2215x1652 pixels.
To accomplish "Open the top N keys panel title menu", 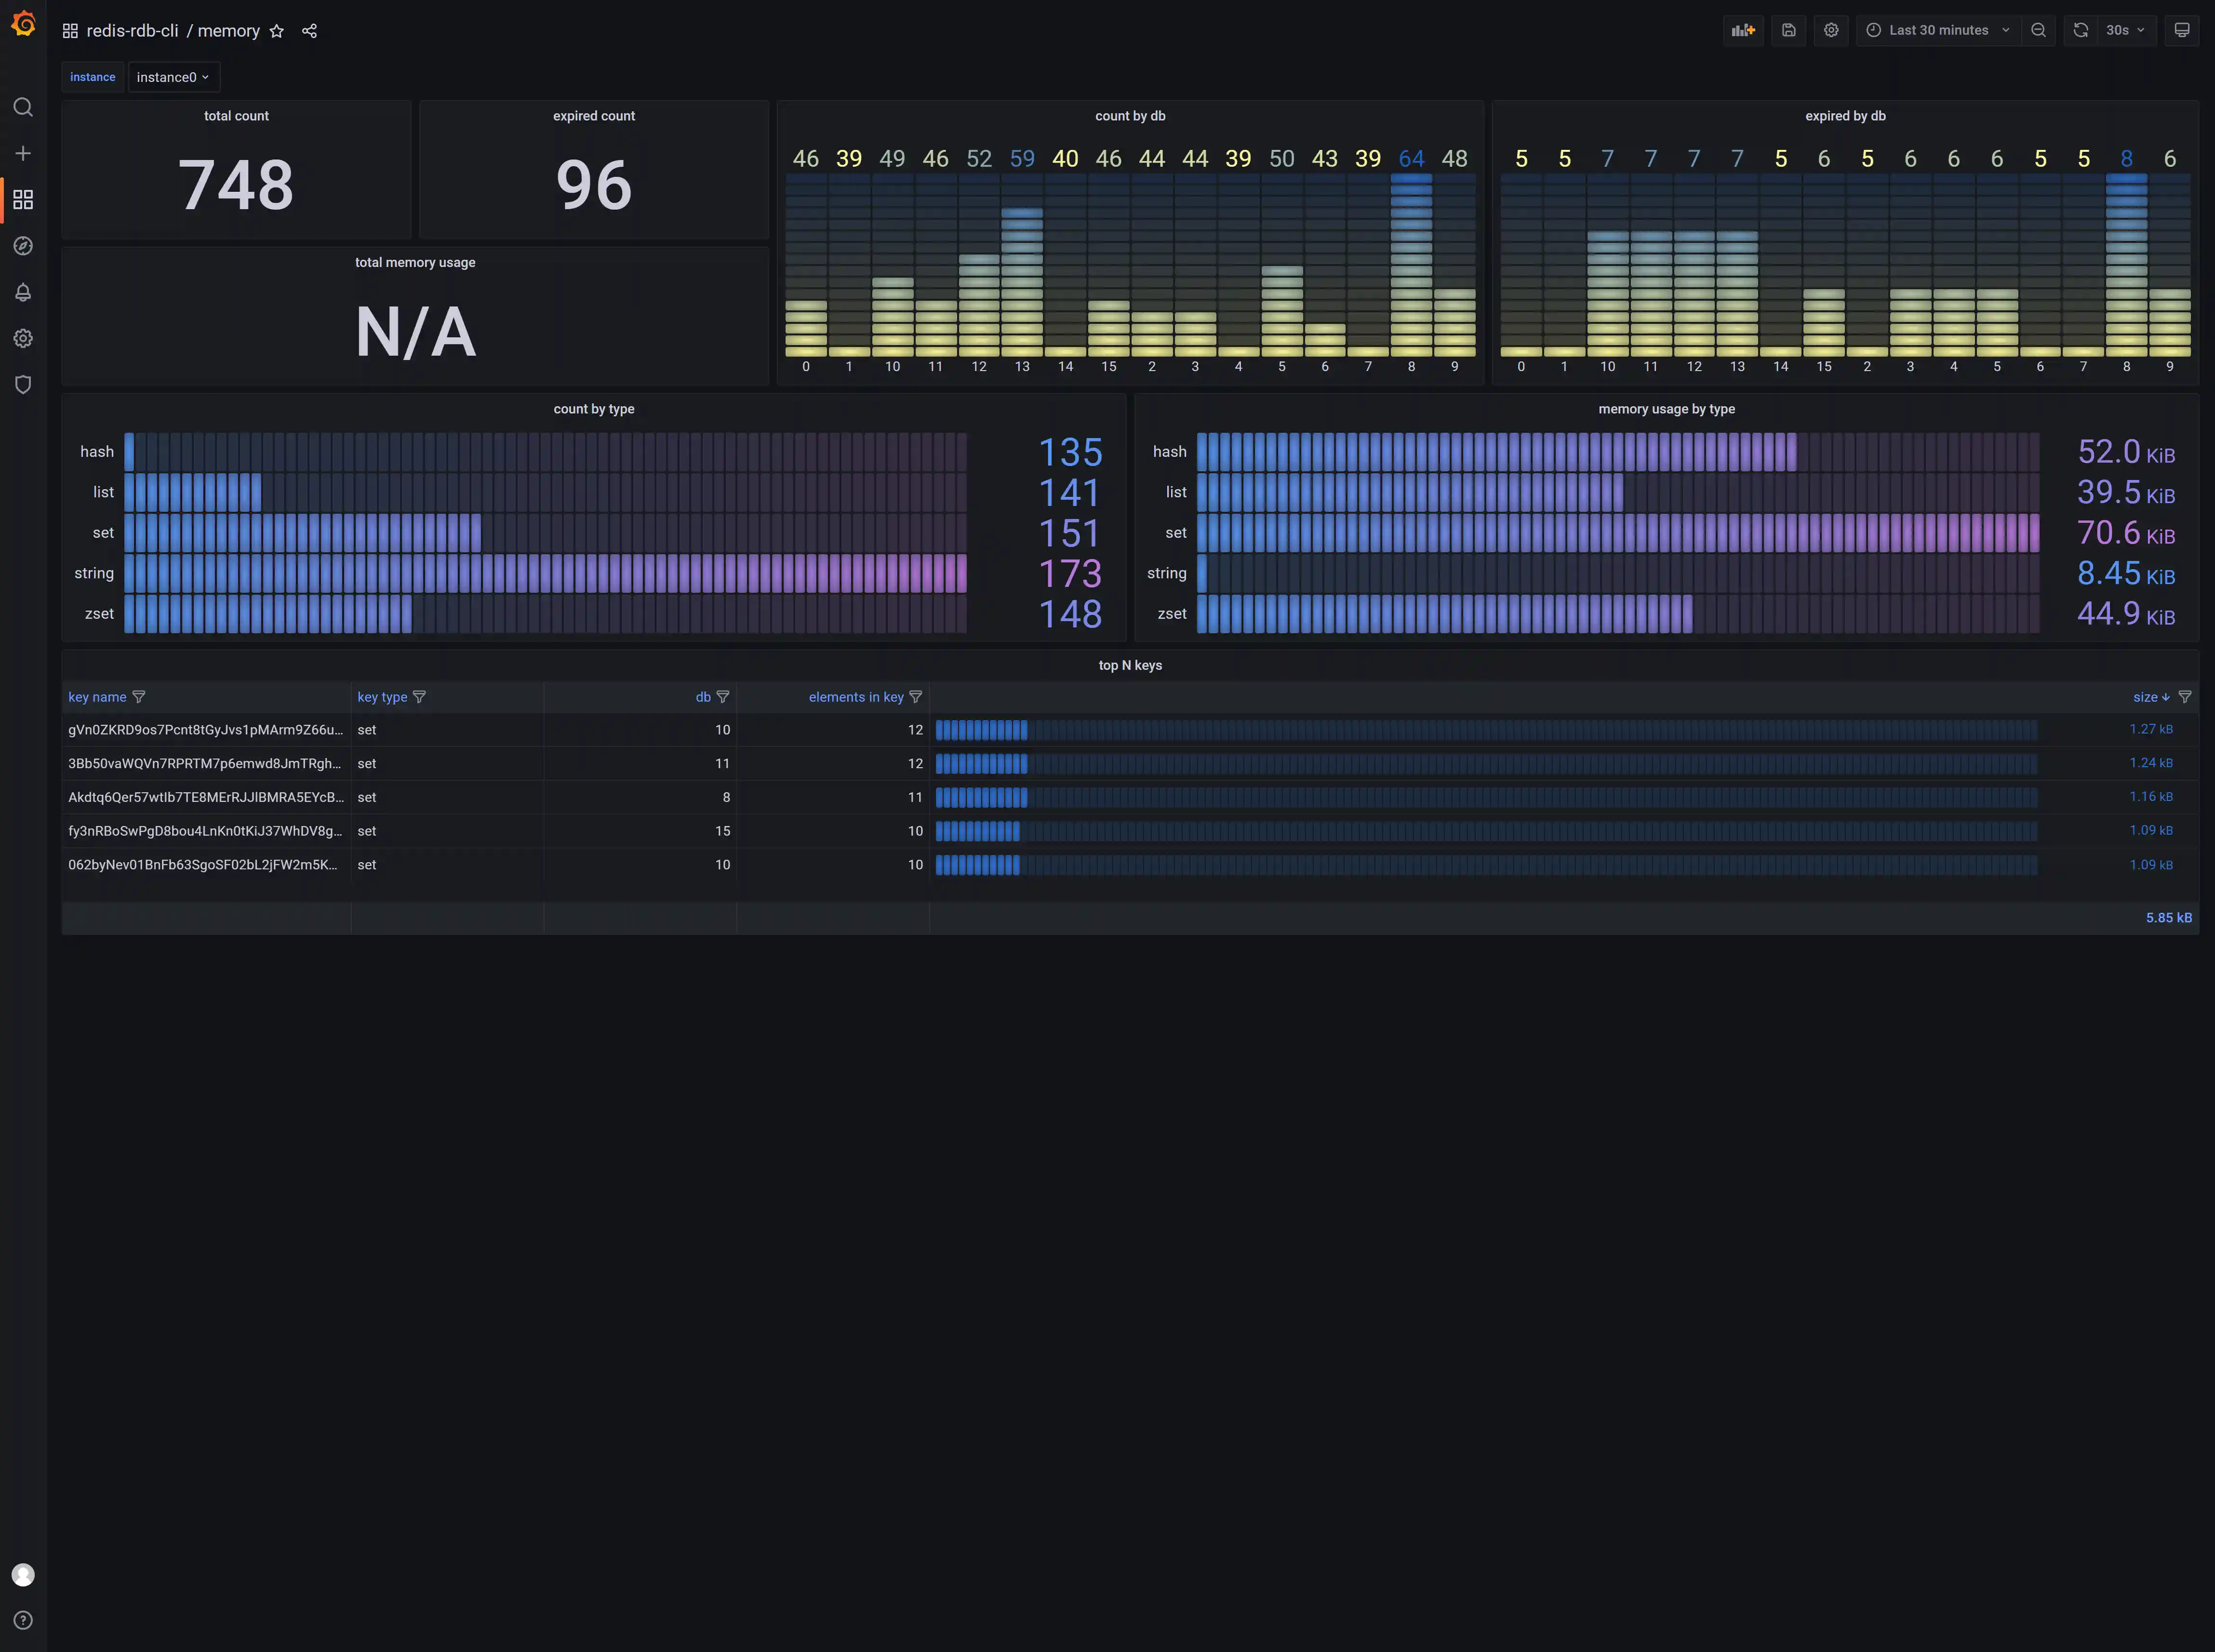I will click(x=1129, y=665).
